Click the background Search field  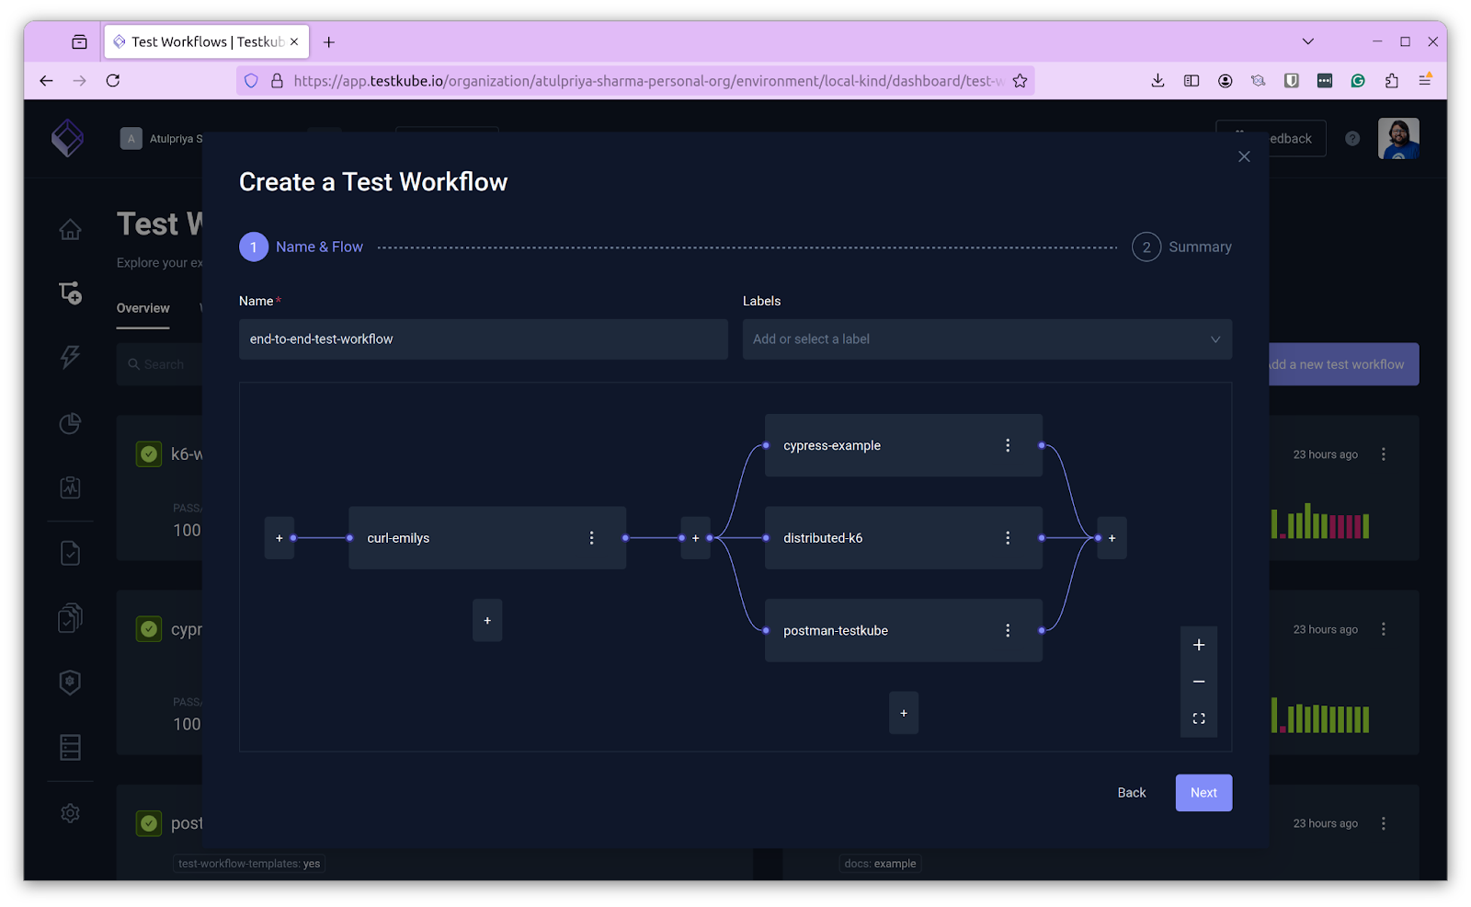160,364
